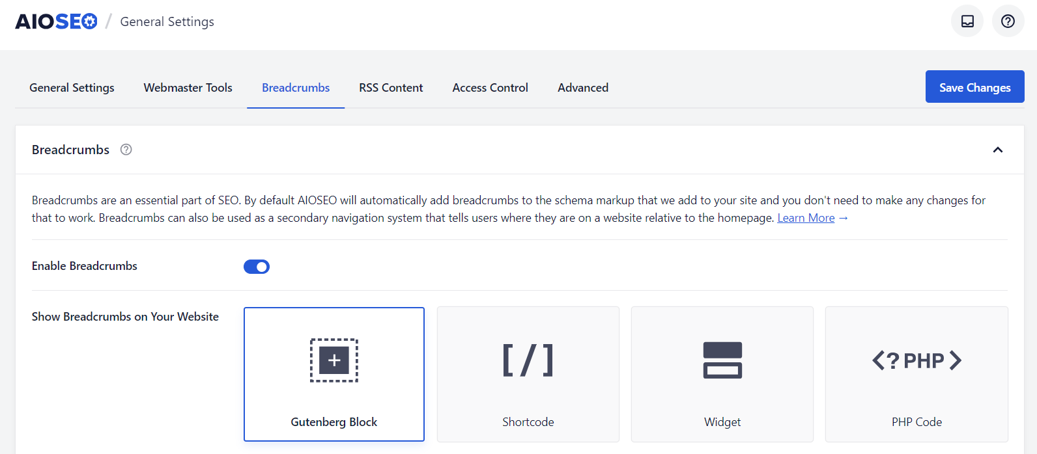Follow the Learn More link
Screen dimensions: 1037x454
[x=806, y=218]
